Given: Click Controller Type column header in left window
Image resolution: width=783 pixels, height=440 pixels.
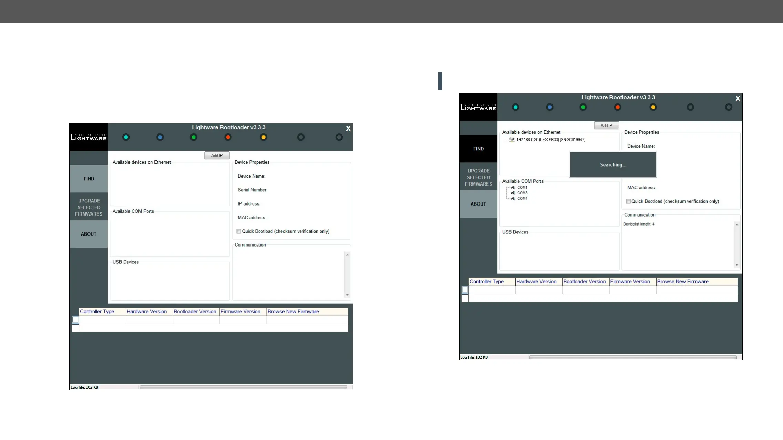Looking at the screenshot, I should click(x=102, y=312).
